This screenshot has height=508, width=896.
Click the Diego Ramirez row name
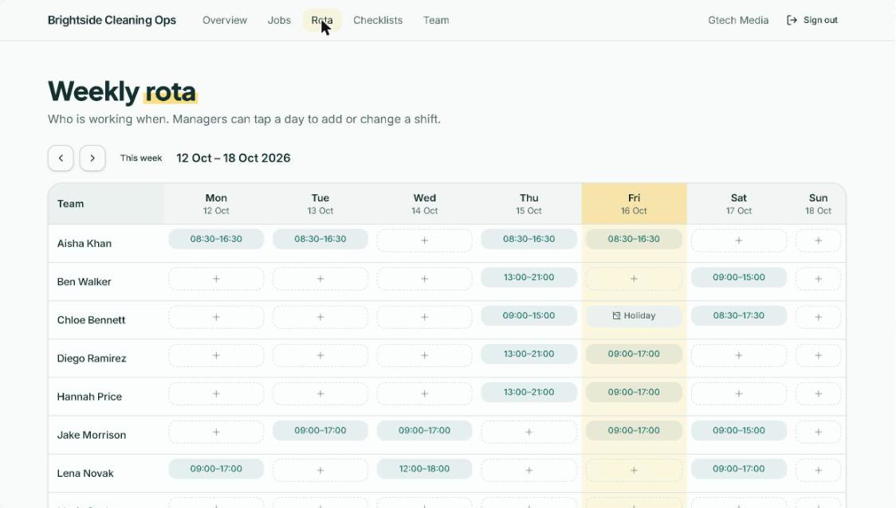point(92,358)
